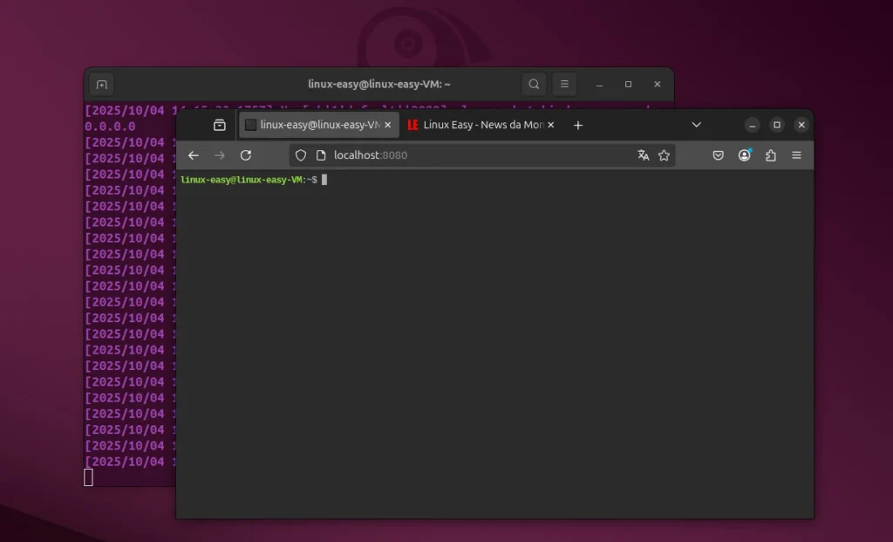Click the terminal search icon
The image size is (893, 542).
pyautogui.click(x=534, y=85)
